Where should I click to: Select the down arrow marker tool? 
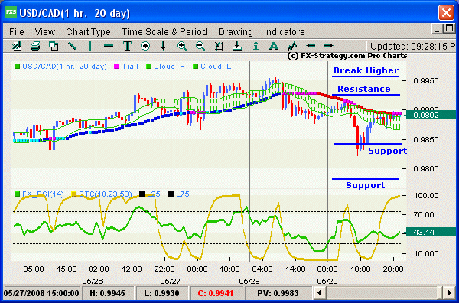click(x=164, y=46)
